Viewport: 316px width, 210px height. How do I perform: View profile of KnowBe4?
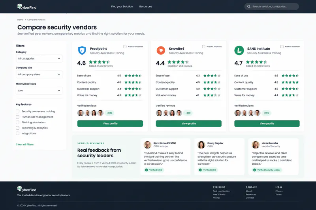pos(189,124)
